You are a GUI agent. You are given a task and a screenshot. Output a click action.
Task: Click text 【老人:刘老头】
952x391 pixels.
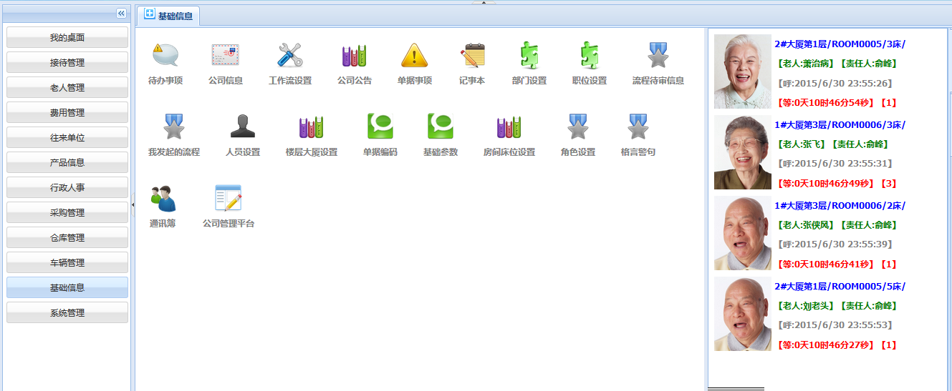tap(805, 306)
